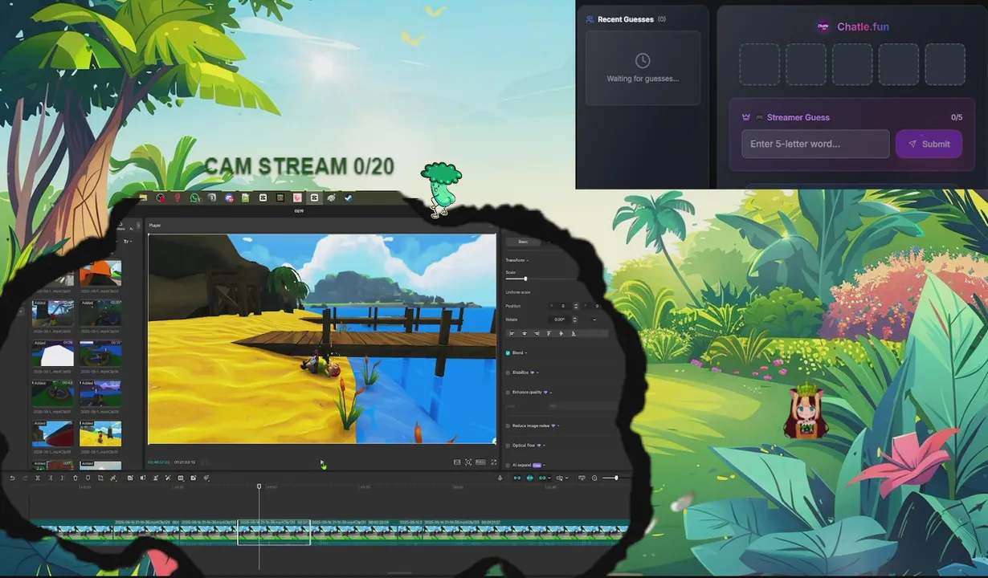988x578 pixels.
Task: Click the highlighted clip on the timeline
Action: 274,531
